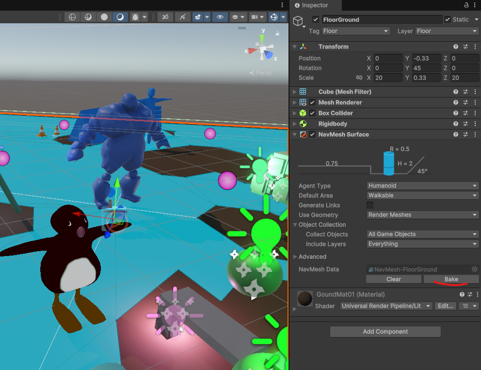Switch Persp projection label
Image resolution: width=481 pixels, height=370 pixels.
pyautogui.click(x=261, y=73)
